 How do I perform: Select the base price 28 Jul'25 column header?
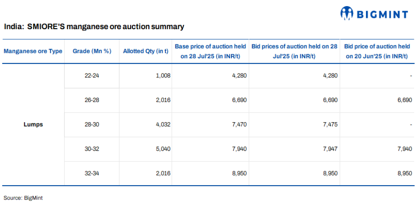(211, 51)
